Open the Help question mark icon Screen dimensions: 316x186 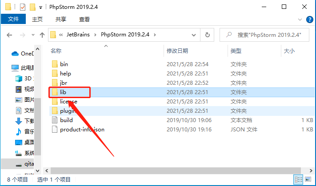click(x=309, y=20)
